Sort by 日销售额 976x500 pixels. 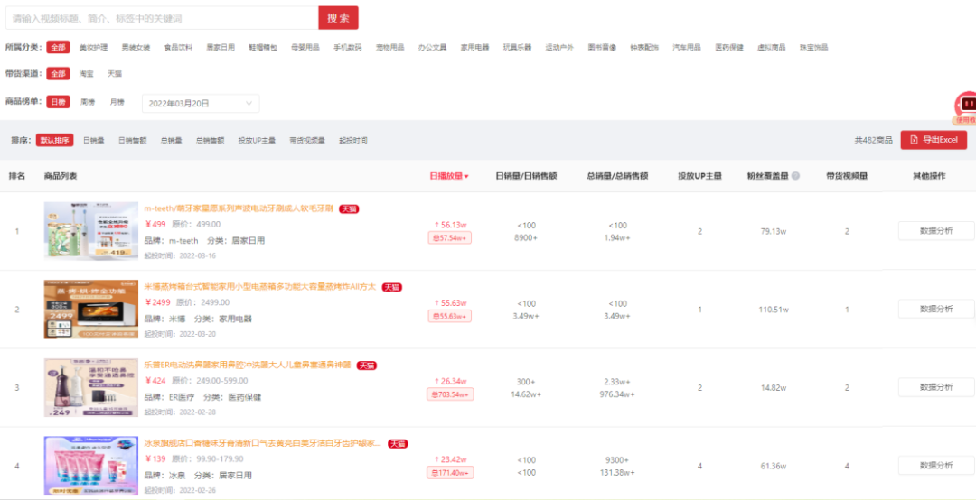click(x=133, y=141)
